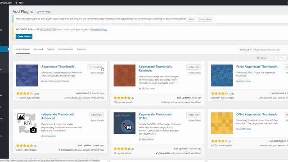Switch to the Recommended tab
288x162 pixels.
[66, 49]
